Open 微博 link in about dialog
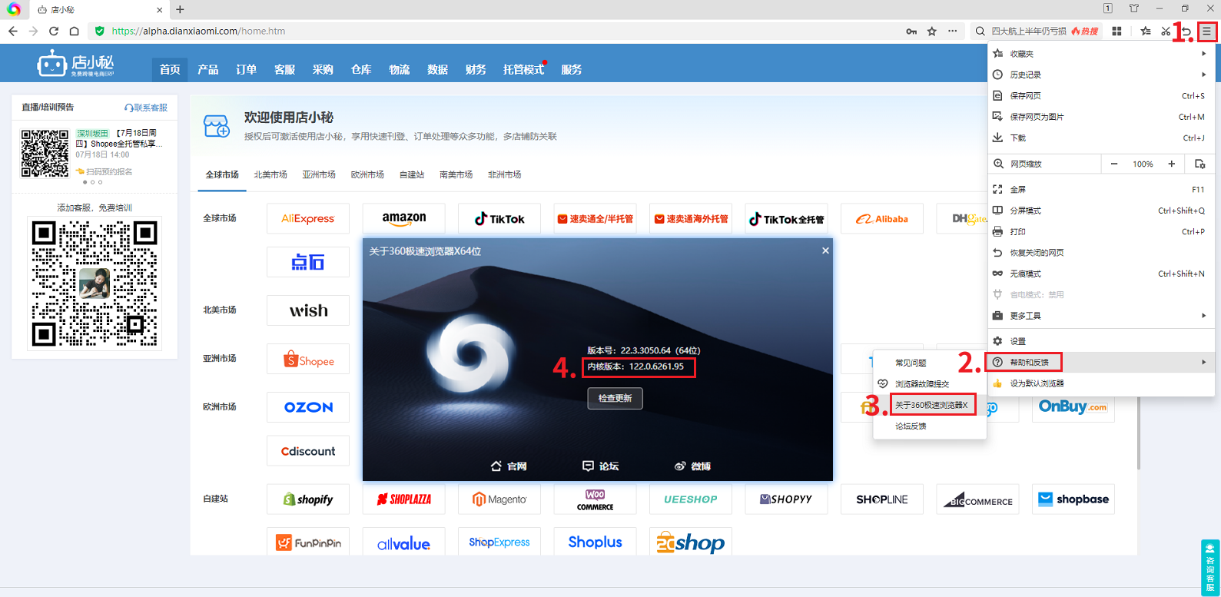 692,466
